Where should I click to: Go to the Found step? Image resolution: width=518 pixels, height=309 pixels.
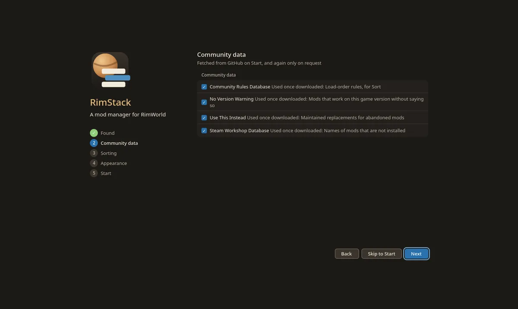(x=107, y=133)
